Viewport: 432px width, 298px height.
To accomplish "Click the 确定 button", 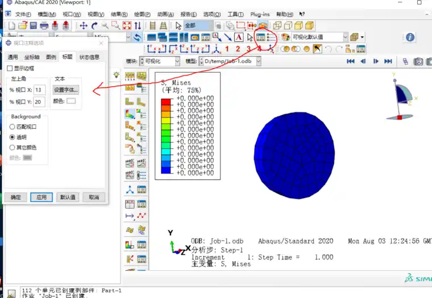I will pyautogui.click(x=16, y=198).
